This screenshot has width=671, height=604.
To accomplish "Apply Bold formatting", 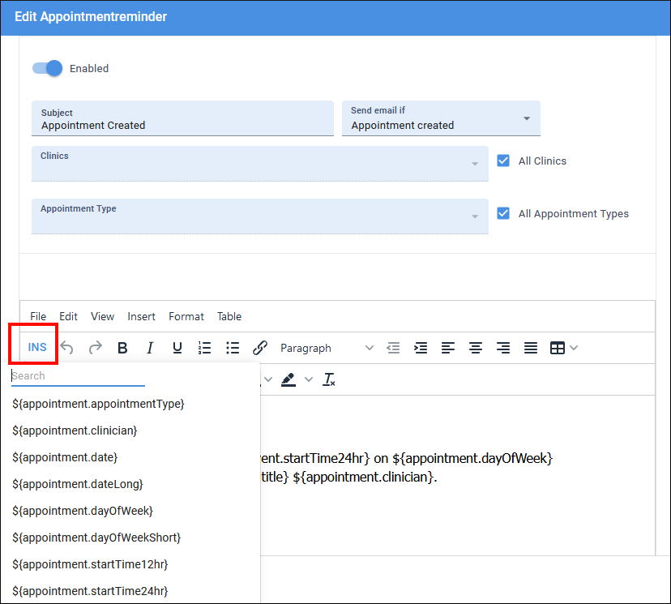I will (x=122, y=347).
